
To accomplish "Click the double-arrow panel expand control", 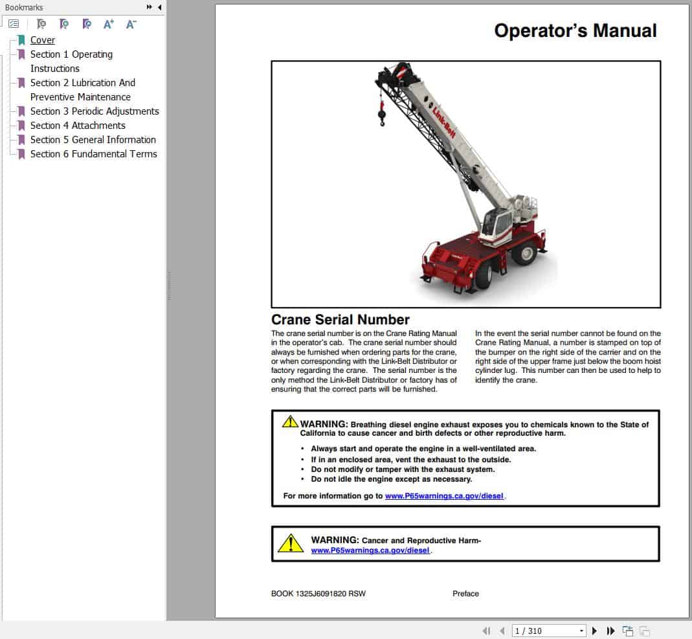I will coord(150,7).
